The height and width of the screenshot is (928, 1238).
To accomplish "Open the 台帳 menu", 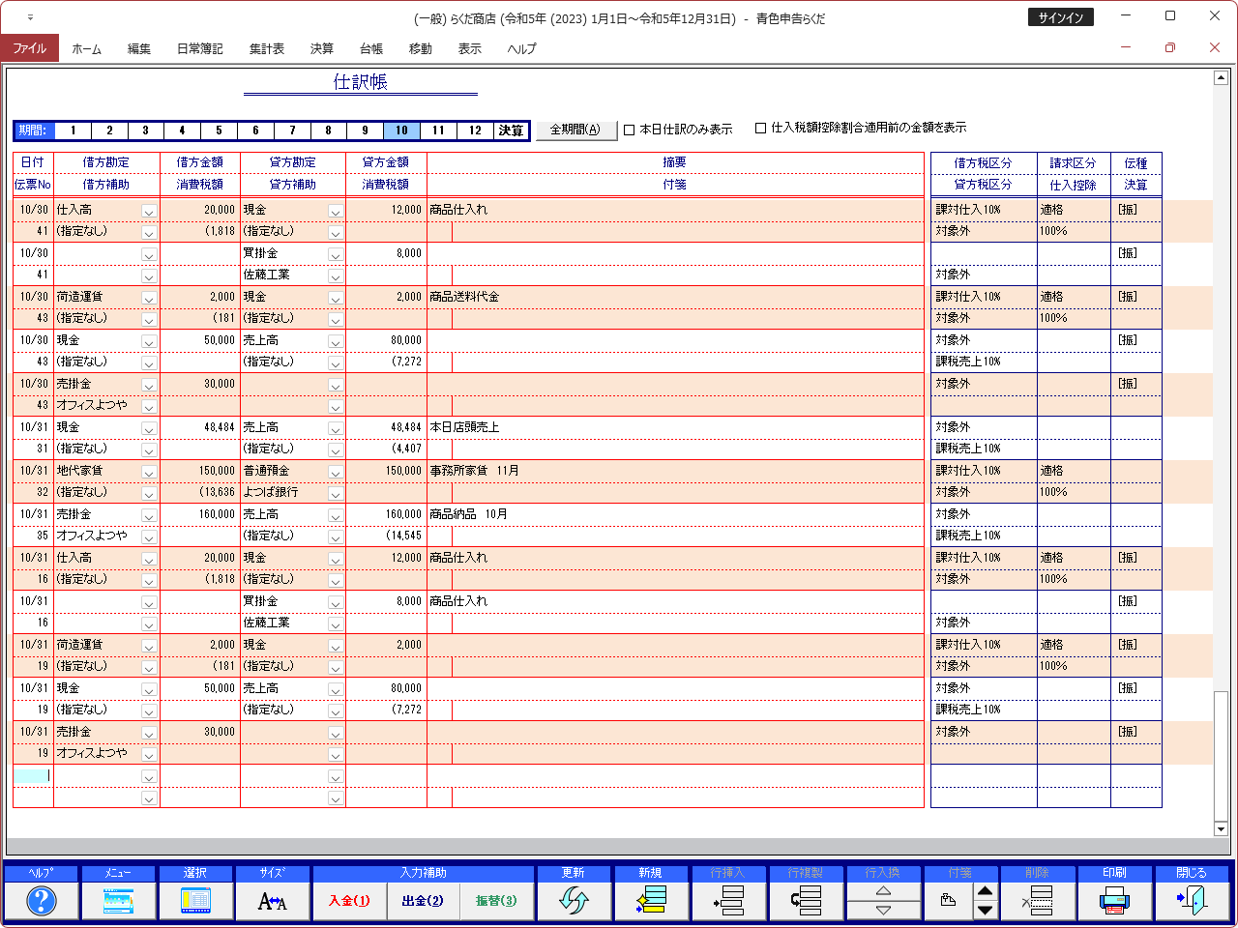I will 371,48.
